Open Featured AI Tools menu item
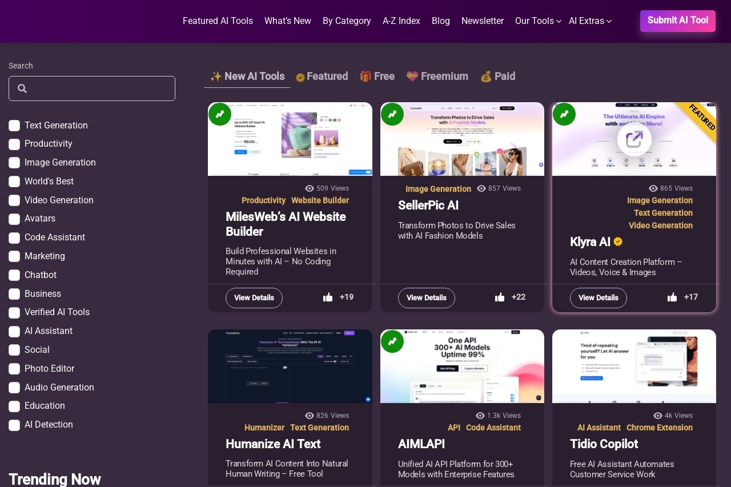The width and height of the screenshot is (731, 487). [x=218, y=21]
